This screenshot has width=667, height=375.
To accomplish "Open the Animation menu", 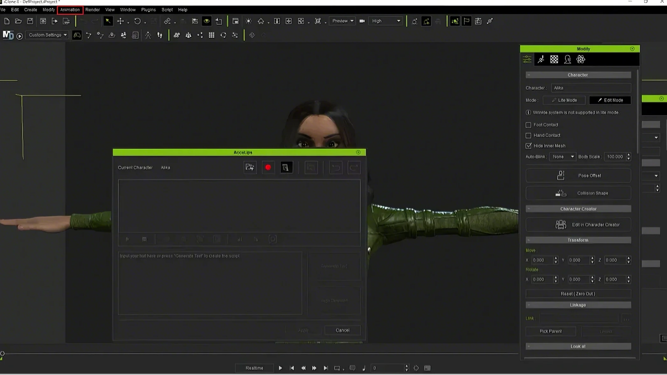I will [70, 10].
